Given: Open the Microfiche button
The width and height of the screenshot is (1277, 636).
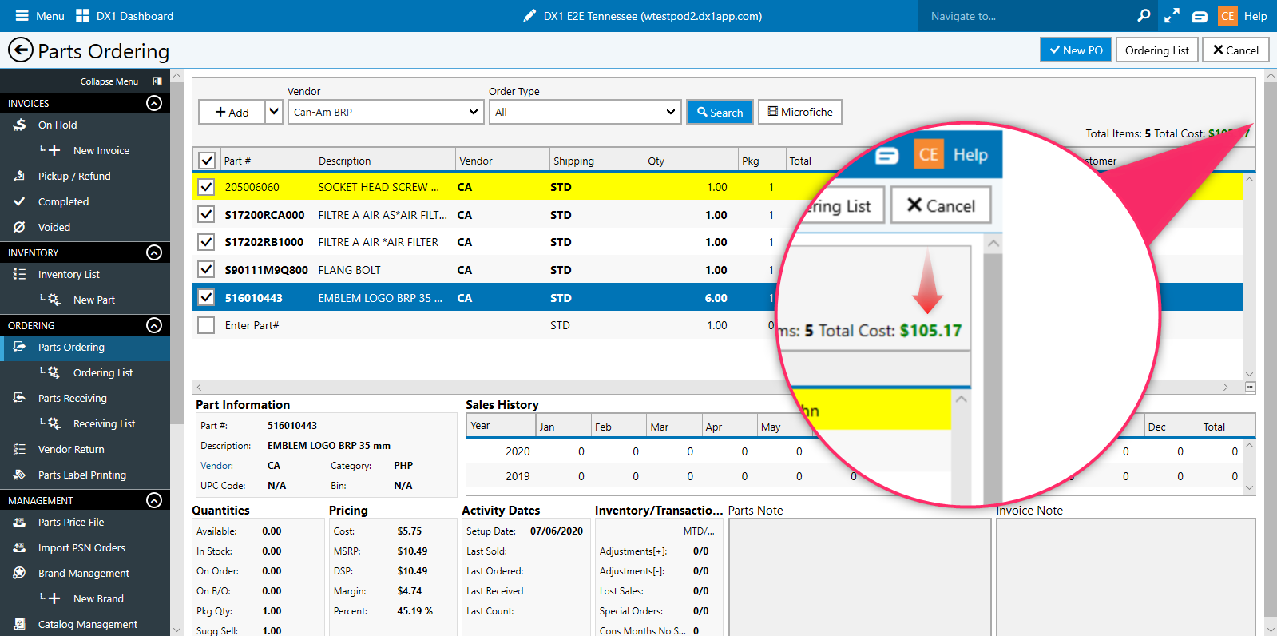Looking at the screenshot, I should coord(800,112).
